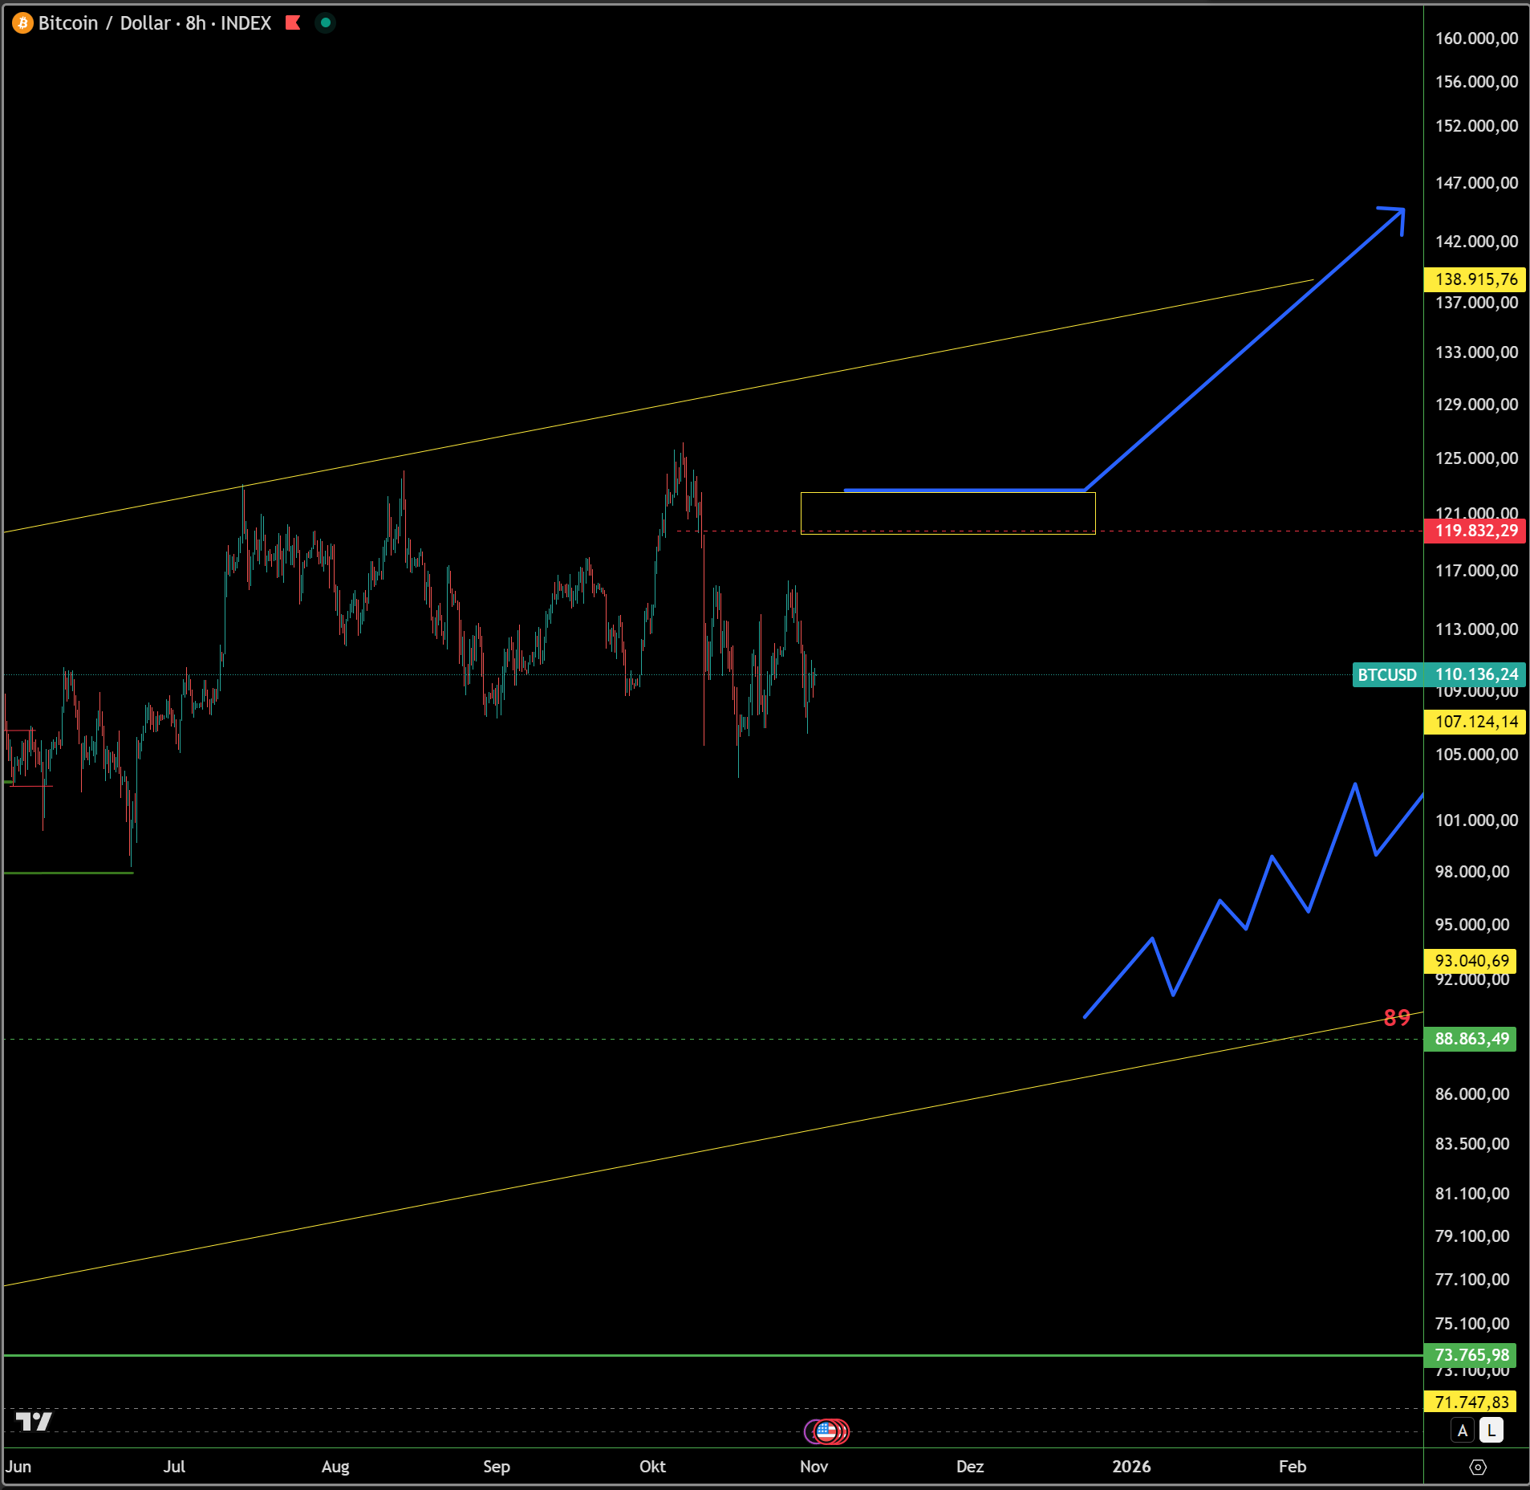Viewport: 1530px width, 1490px height.
Task: Select the red 119.832,29 price label
Action: (x=1475, y=531)
